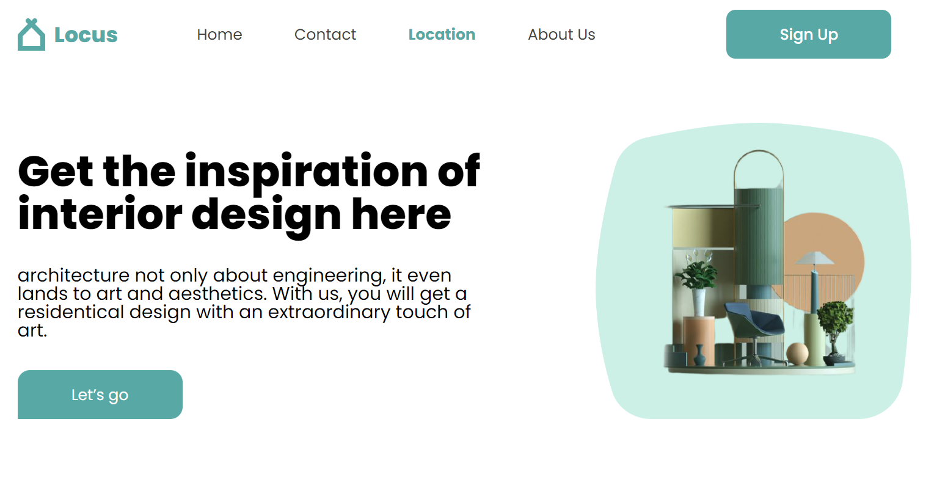
Task: Open the About Us navigation link
Action: pos(561,35)
